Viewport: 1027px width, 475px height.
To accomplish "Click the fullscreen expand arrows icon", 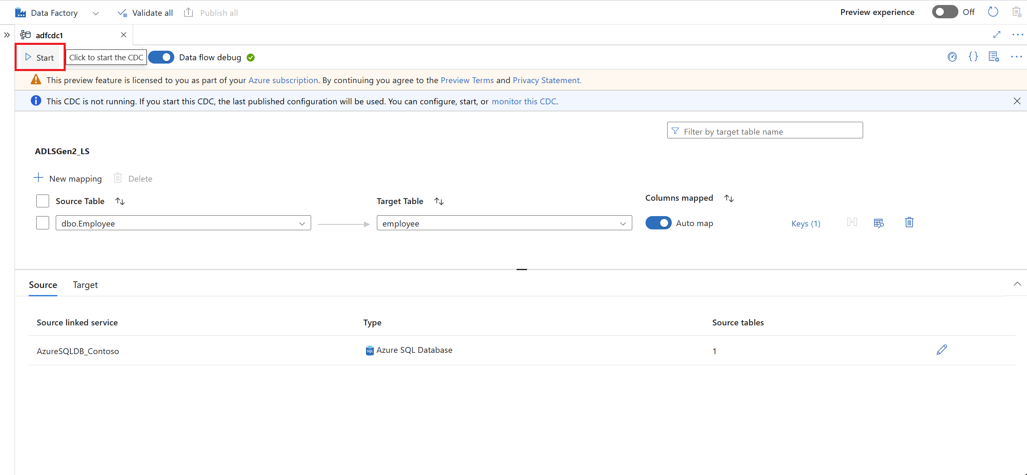I will (x=997, y=34).
